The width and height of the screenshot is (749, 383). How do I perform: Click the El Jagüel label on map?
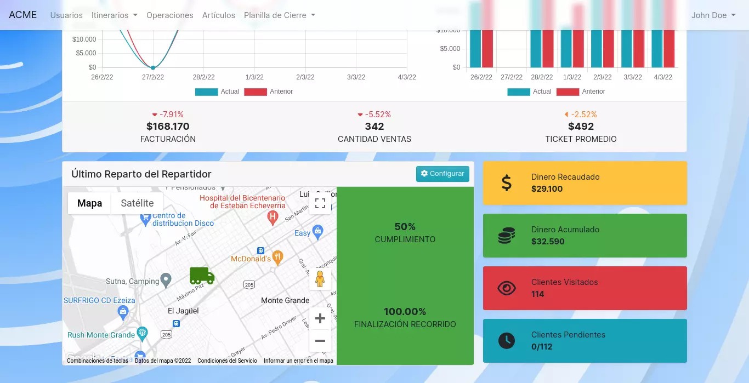pos(183,311)
